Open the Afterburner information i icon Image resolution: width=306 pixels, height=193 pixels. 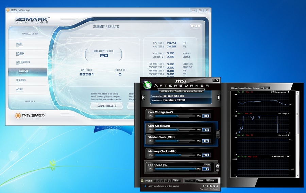coord(219,98)
